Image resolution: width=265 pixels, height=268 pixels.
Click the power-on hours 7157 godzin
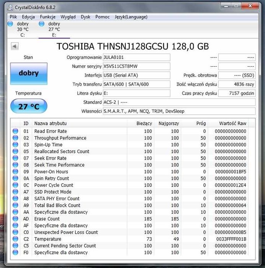(237, 93)
